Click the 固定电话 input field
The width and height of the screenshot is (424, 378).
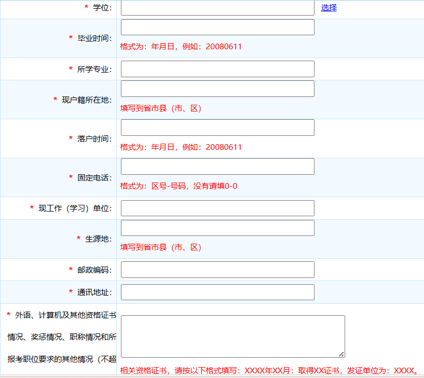(217, 166)
